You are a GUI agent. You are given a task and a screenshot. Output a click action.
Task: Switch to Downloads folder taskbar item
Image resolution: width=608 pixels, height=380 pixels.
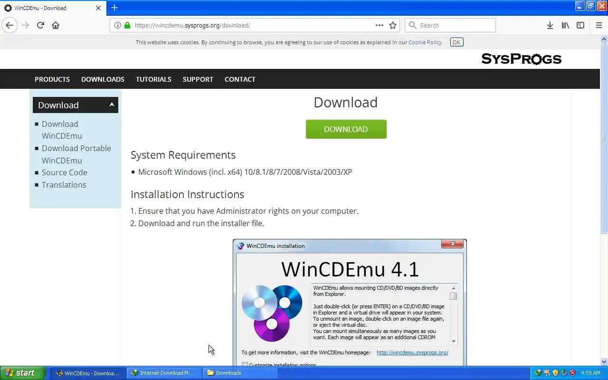pyautogui.click(x=239, y=373)
